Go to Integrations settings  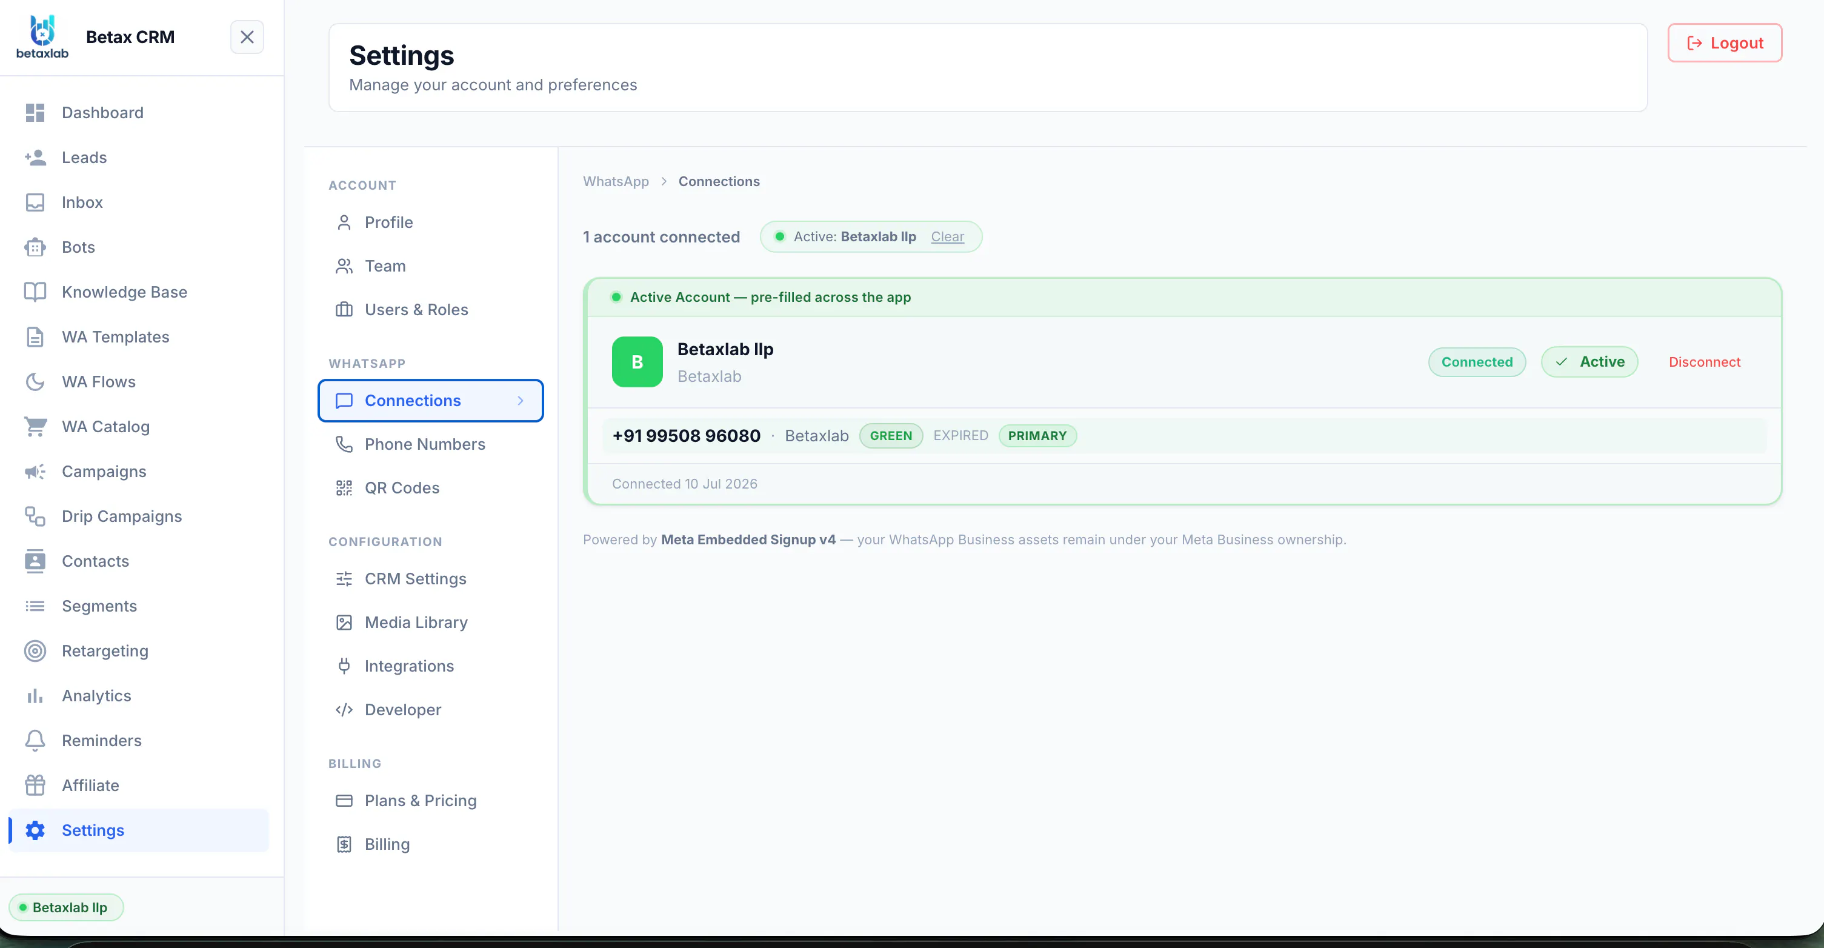(x=430, y=666)
